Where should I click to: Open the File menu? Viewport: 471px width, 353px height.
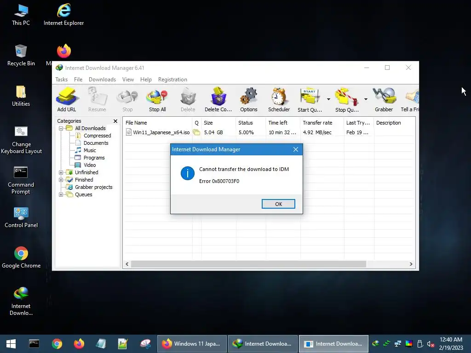(x=78, y=80)
